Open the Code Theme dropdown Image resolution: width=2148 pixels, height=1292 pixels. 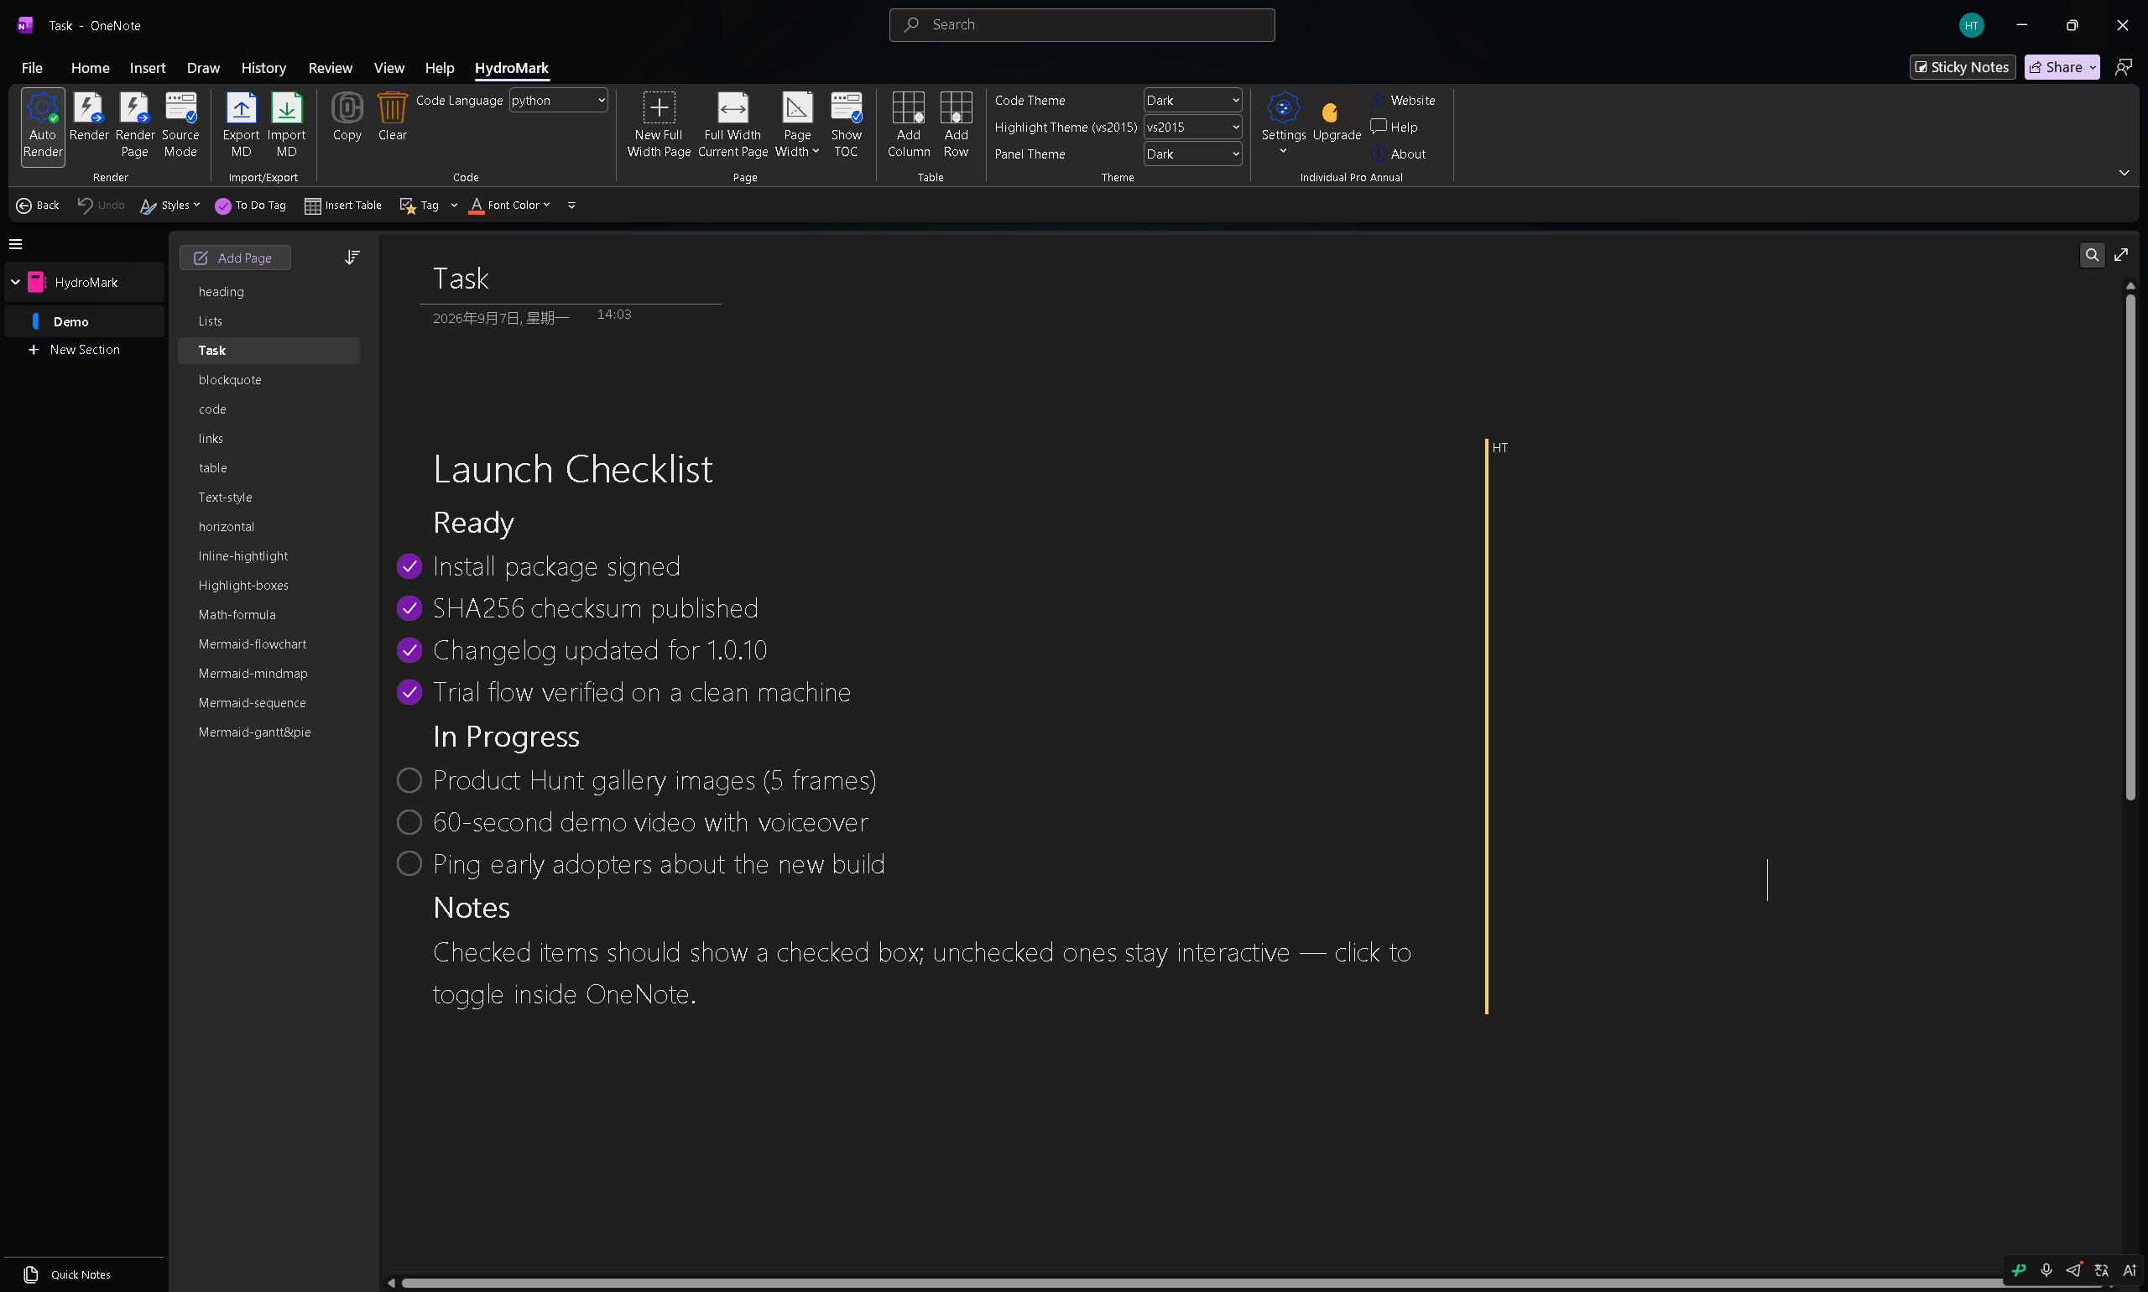coord(1192,100)
